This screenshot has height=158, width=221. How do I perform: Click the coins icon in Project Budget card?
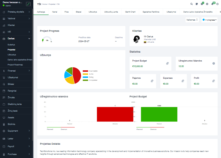[167, 63]
